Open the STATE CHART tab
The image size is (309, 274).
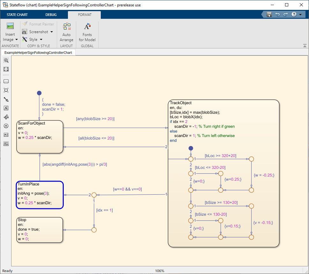[17, 15]
